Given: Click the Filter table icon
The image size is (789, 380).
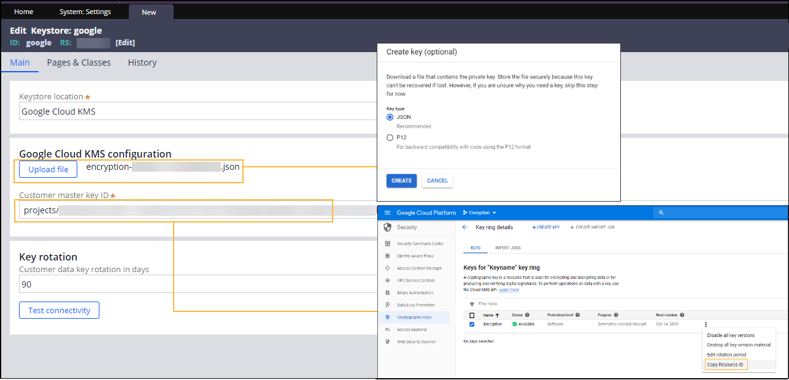Looking at the screenshot, I should (472, 304).
